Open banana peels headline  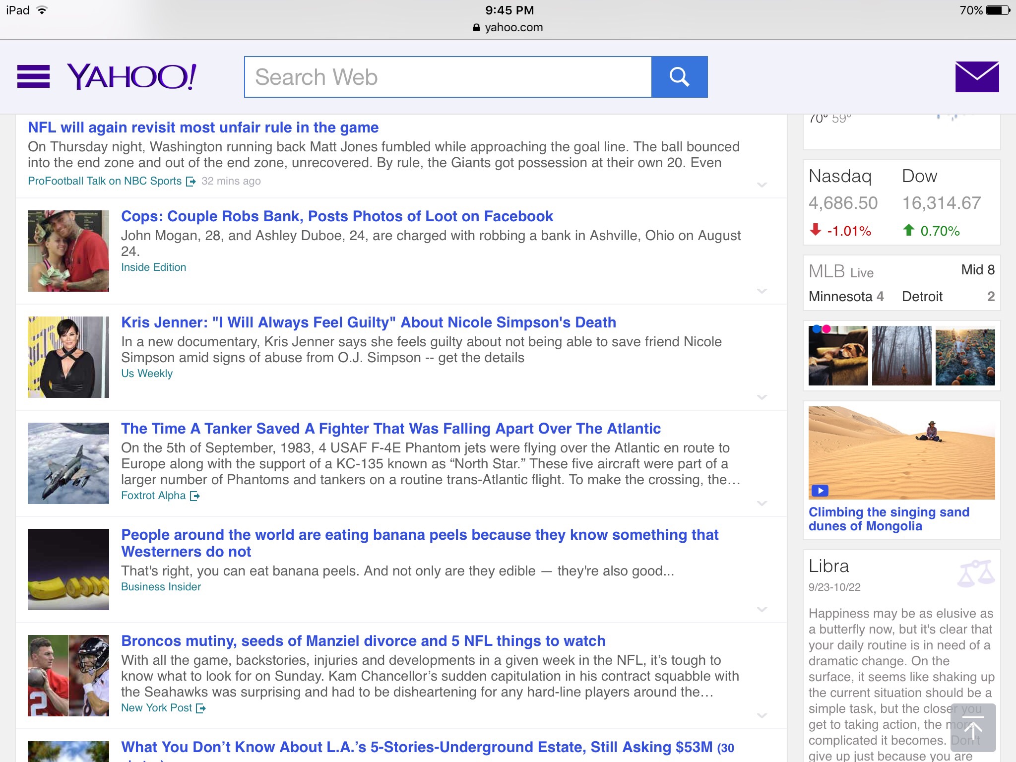pos(420,543)
